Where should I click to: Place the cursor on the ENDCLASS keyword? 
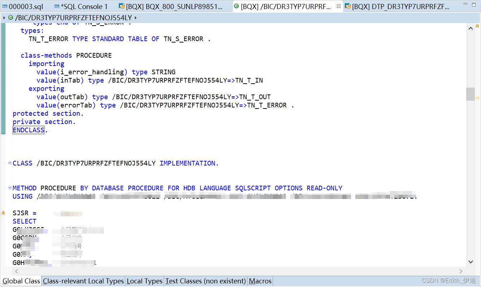(28, 130)
